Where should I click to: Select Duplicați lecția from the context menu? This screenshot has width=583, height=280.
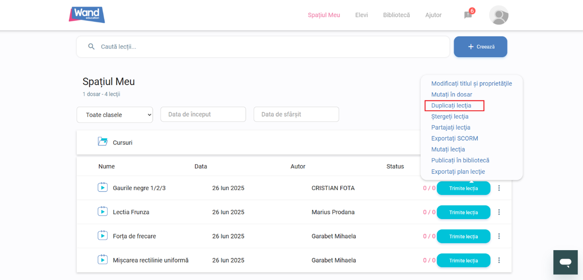pyautogui.click(x=451, y=106)
